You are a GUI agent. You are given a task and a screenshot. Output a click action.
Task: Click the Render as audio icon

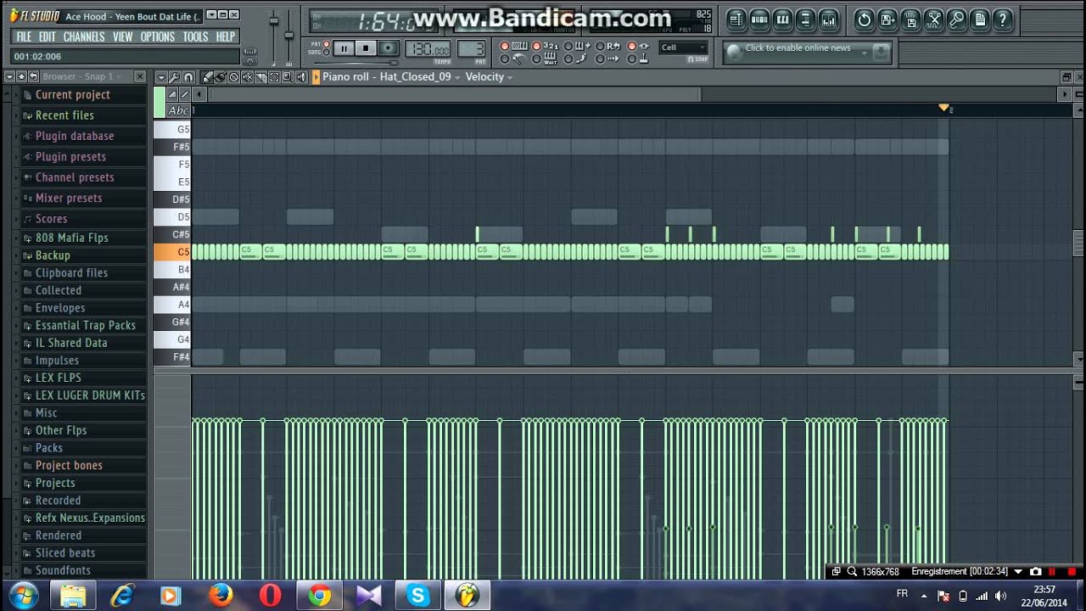910,20
